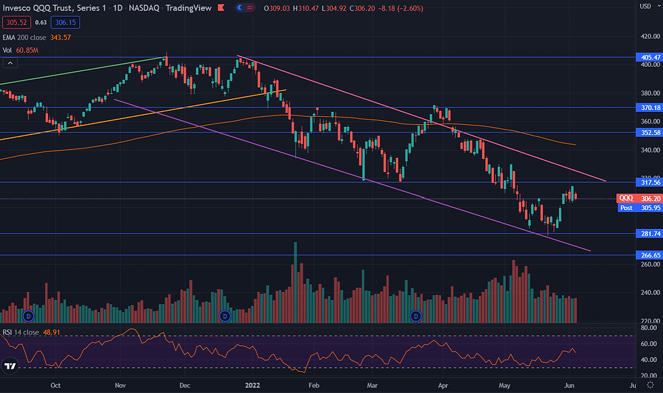Click the May label on the time axis

pyautogui.click(x=505, y=386)
